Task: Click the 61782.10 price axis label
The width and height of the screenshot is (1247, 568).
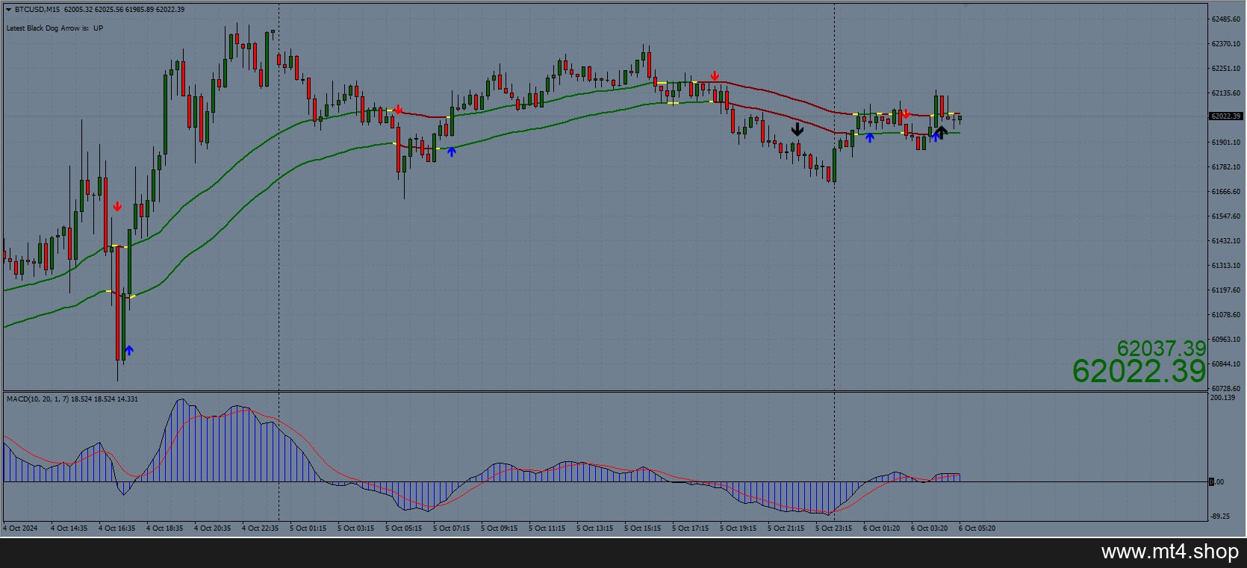Action: [x=1226, y=167]
